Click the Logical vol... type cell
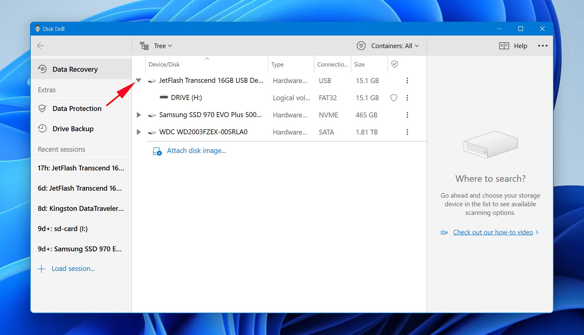This screenshot has height=335, width=584. [x=292, y=98]
